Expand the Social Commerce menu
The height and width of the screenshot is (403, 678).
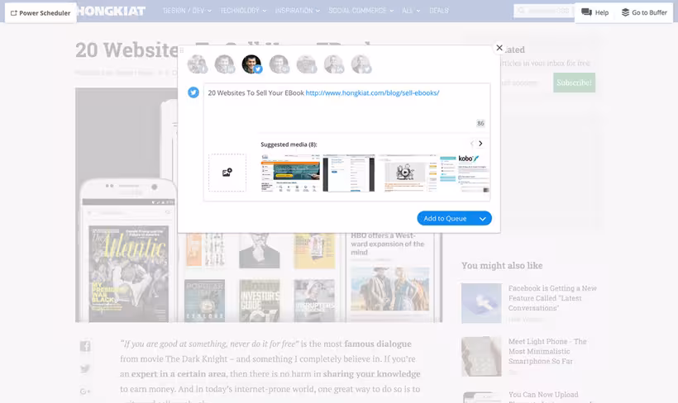(x=361, y=11)
